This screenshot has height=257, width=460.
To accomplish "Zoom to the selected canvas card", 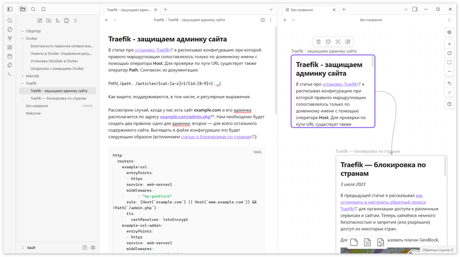I will pos(338,42).
